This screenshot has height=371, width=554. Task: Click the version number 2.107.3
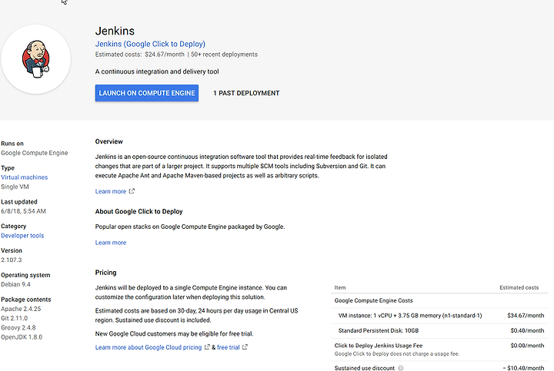click(12, 260)
